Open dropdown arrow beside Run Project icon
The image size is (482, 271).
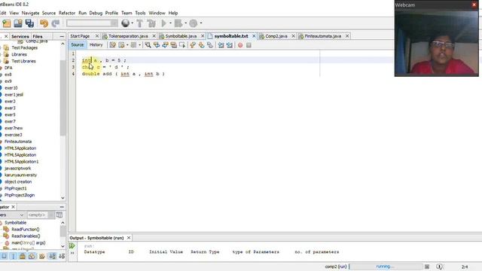click(x=170, y=23)
